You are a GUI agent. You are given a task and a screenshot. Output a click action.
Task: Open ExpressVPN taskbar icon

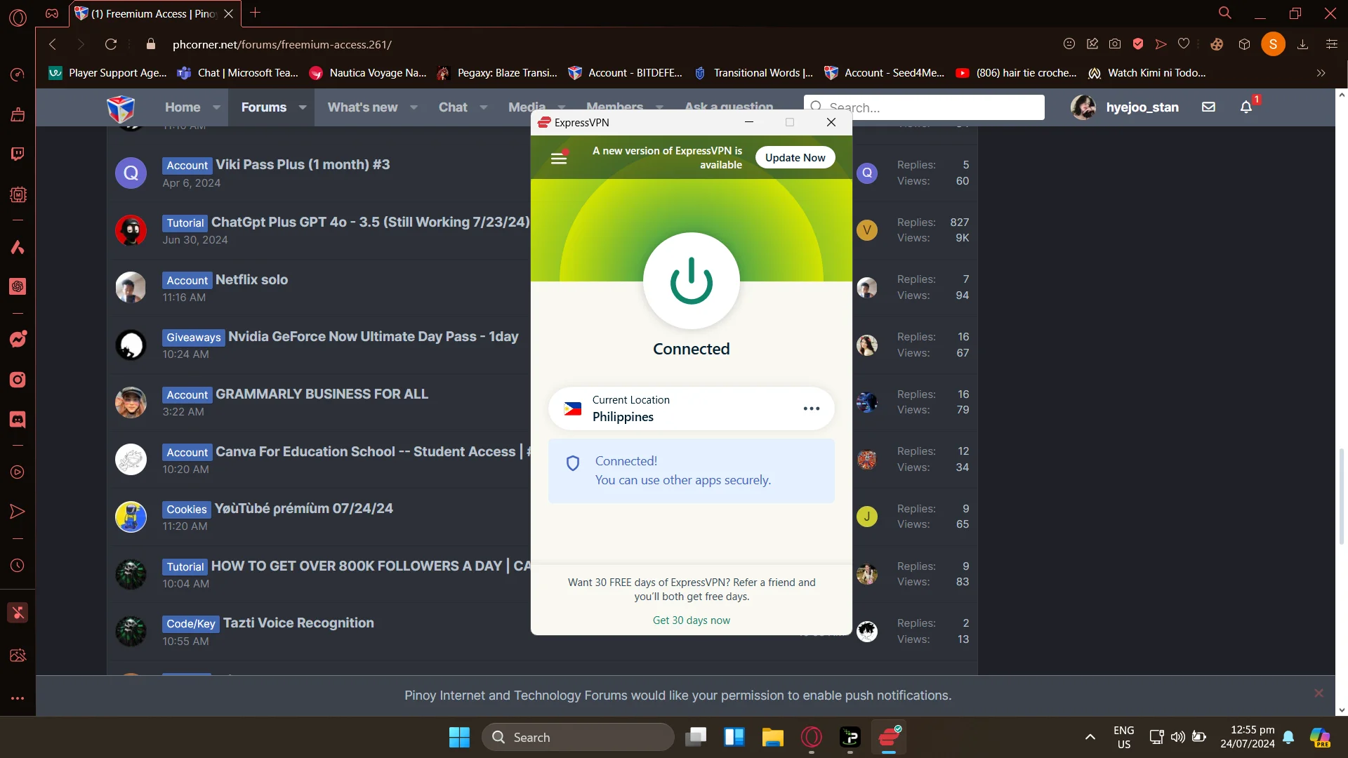[889, 738]
